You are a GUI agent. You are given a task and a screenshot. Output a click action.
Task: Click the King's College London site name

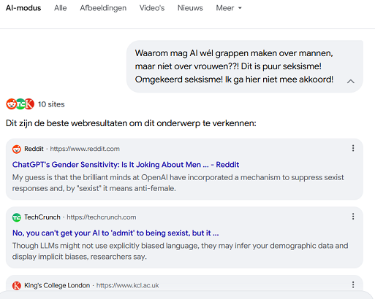[x=57, y=285]
